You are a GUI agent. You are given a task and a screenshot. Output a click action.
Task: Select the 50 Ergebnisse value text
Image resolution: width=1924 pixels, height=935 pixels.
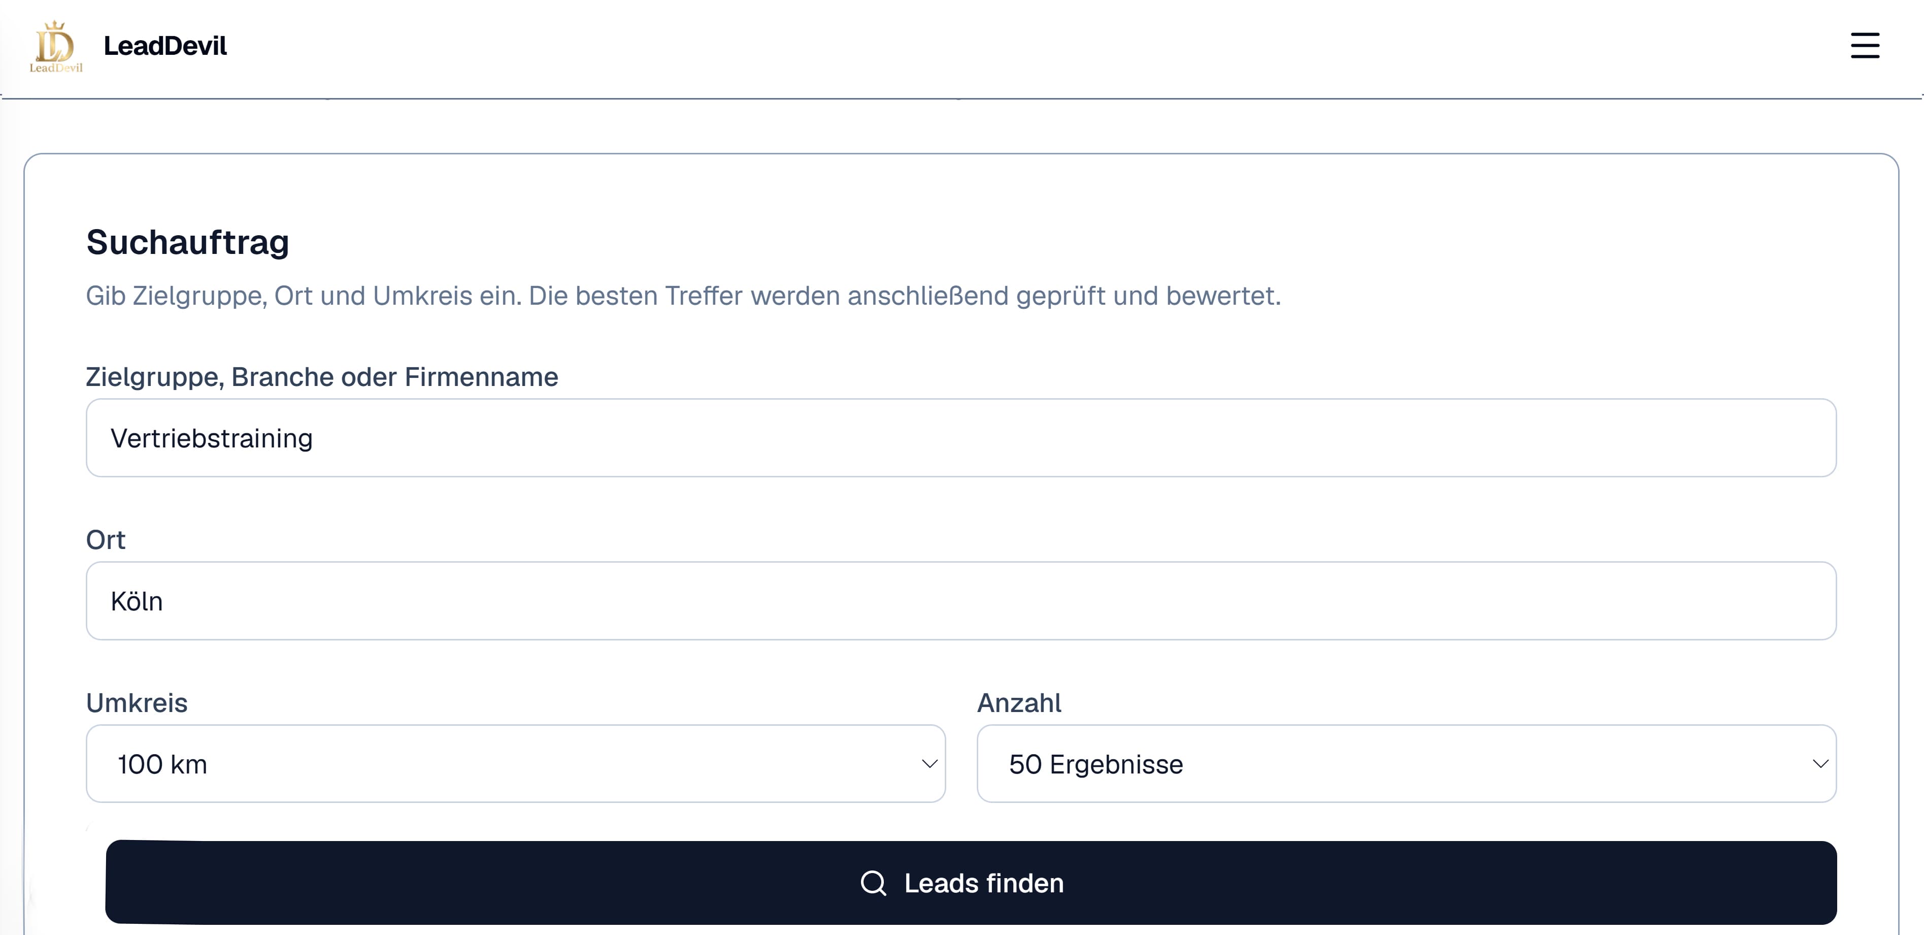1096,764
